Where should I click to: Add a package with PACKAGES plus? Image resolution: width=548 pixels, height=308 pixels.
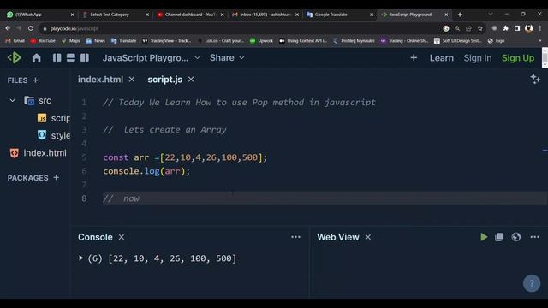pyautogui.click(x=56, y=178)
